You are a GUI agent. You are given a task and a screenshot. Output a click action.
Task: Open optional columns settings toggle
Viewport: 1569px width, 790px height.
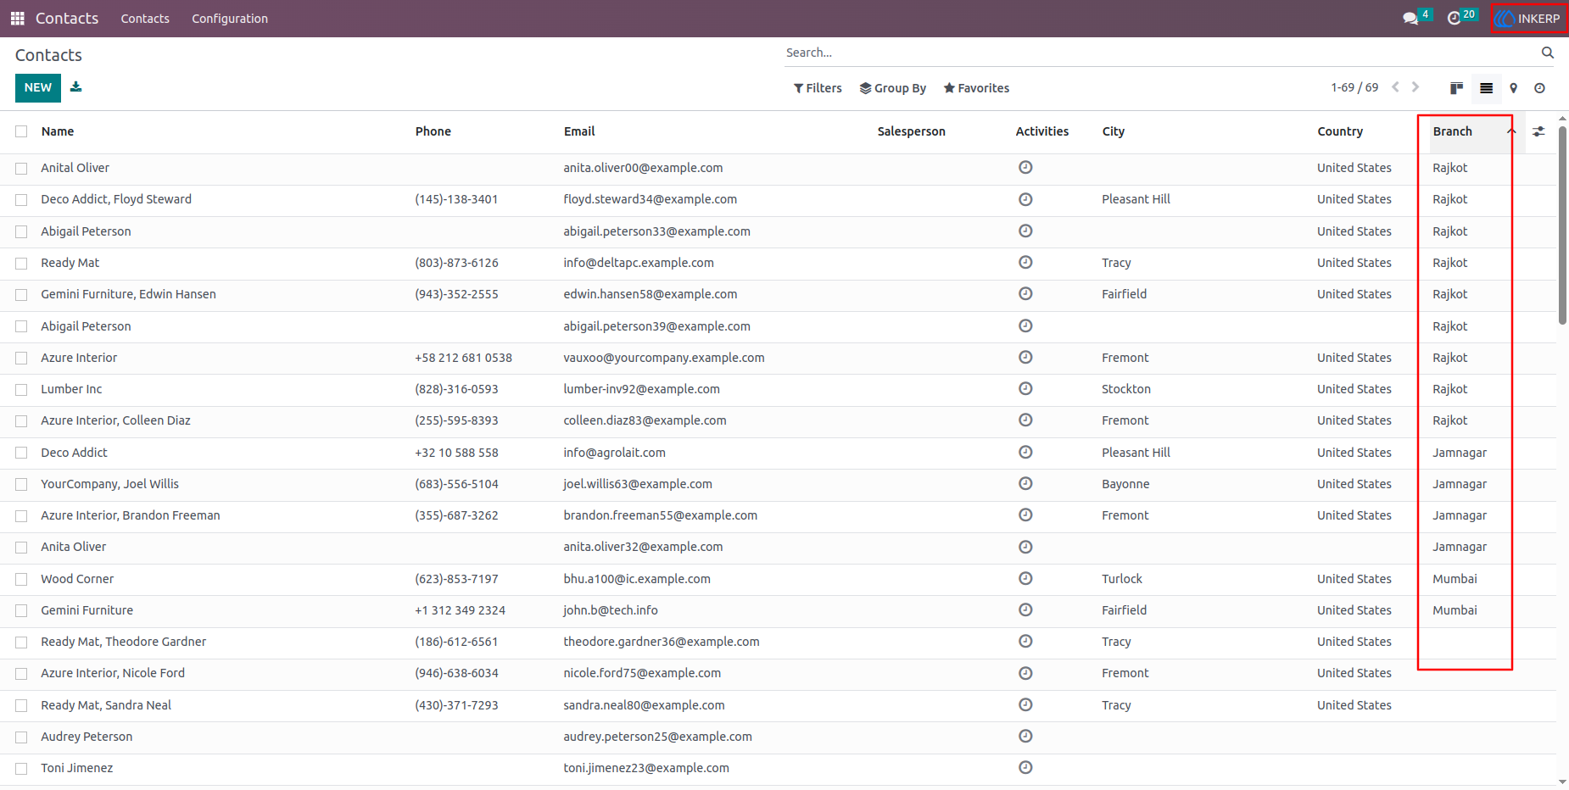point(1539,131)
